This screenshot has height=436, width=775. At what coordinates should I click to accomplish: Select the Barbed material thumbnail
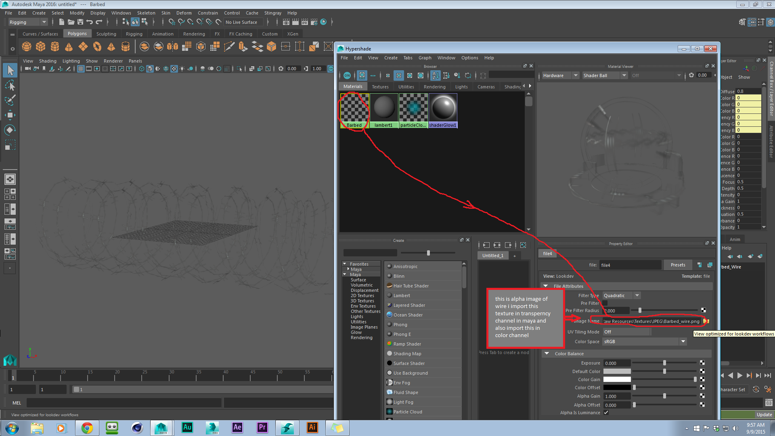354,106
